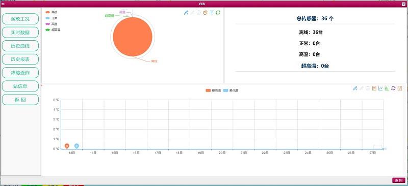Click the pie chart's blue pencil mark icon

coord(186,13)
